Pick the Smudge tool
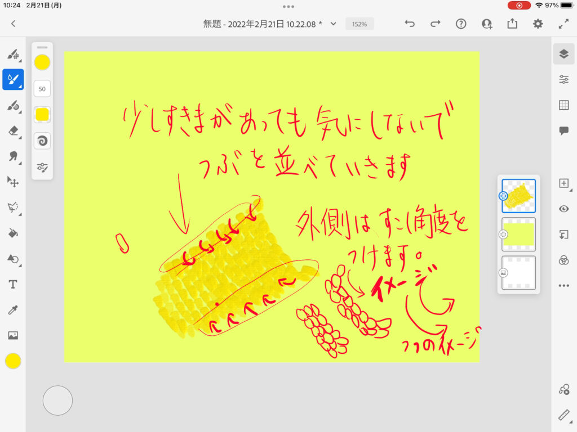Image resolution: width=577 pixels, height=432 pixels. tap(12, 156)
